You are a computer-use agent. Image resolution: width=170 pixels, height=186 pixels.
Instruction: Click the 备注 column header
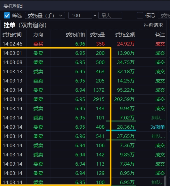coord(160,35)
